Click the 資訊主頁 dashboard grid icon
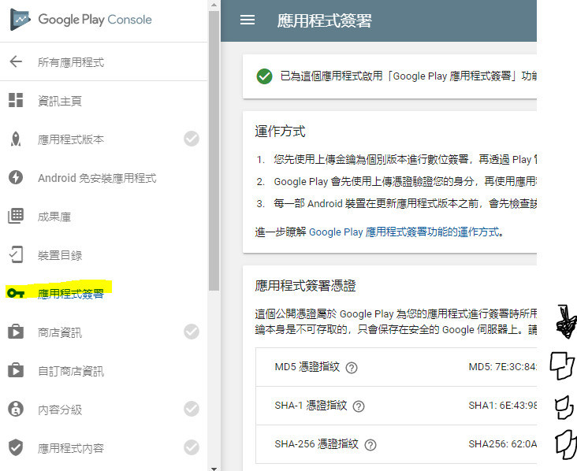 point(16,101)
